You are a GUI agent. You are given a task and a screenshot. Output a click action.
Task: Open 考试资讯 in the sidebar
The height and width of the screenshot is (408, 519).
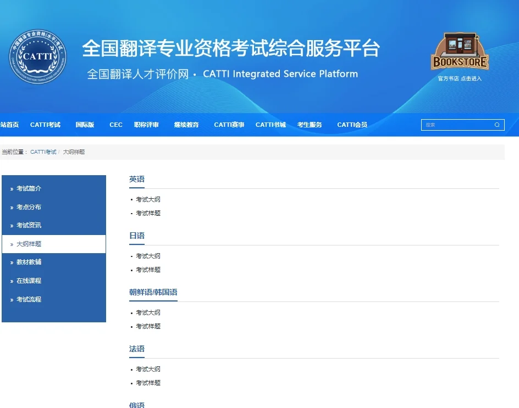coord(54,225)
